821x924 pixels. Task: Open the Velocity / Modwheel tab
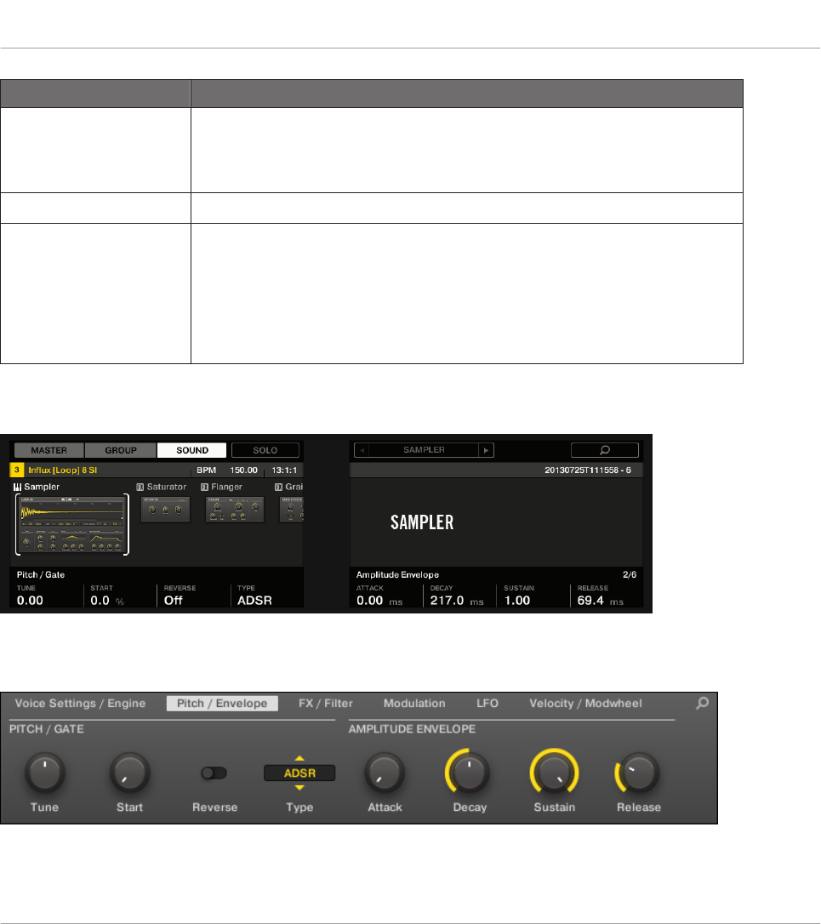585,704
